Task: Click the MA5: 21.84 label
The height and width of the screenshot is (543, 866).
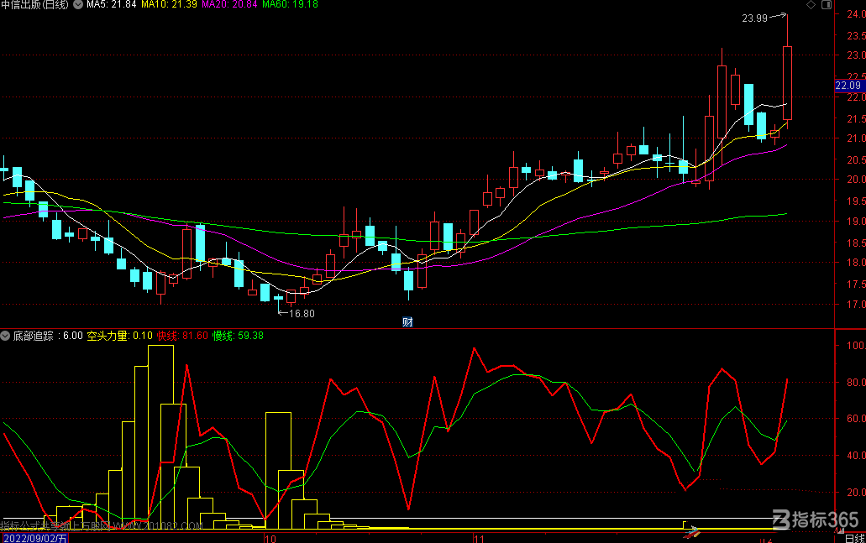Action: click(112, 4)
